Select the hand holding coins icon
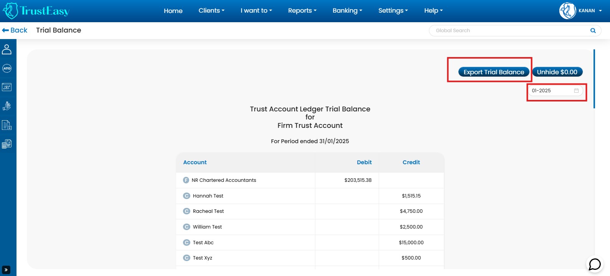The image size is (610, 276). point(7,106)
